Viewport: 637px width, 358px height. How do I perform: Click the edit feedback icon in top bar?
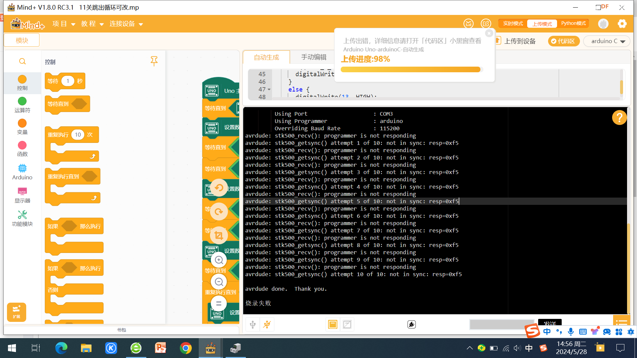click(486, 24)
